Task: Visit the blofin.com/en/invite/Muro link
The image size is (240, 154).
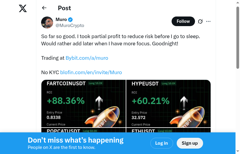Action: (91, 72)
